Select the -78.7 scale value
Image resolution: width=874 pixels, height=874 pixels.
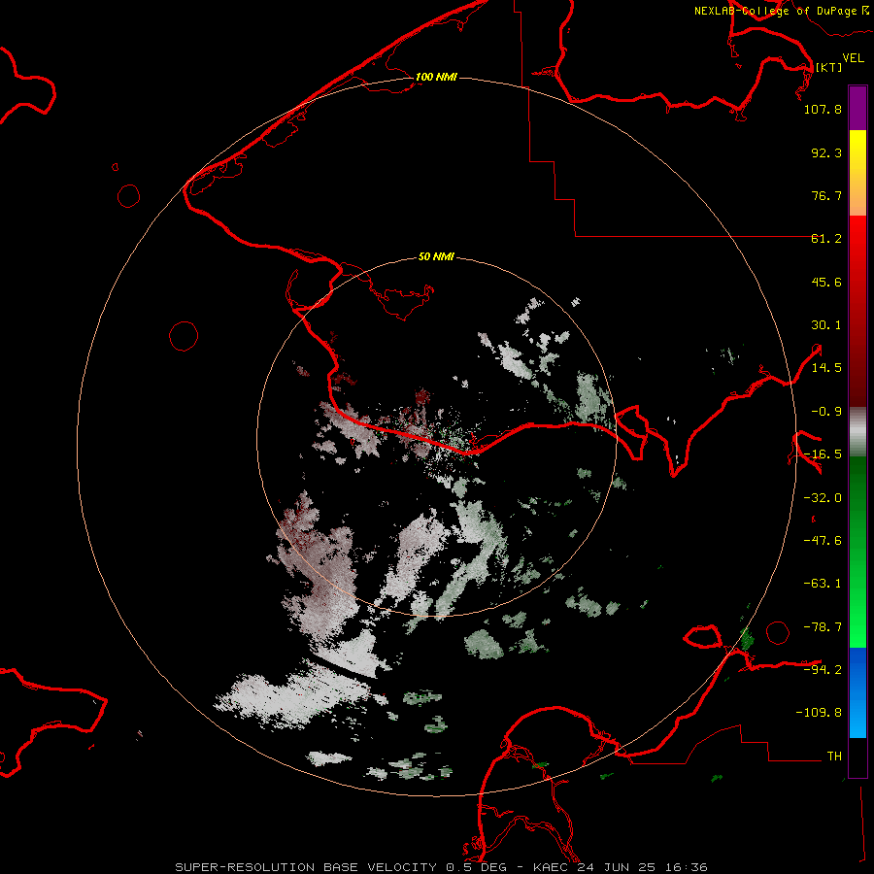(x=823, y=627)
